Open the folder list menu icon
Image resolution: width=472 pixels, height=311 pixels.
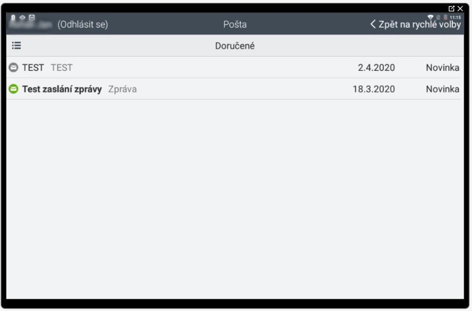[x=17, y=46]
